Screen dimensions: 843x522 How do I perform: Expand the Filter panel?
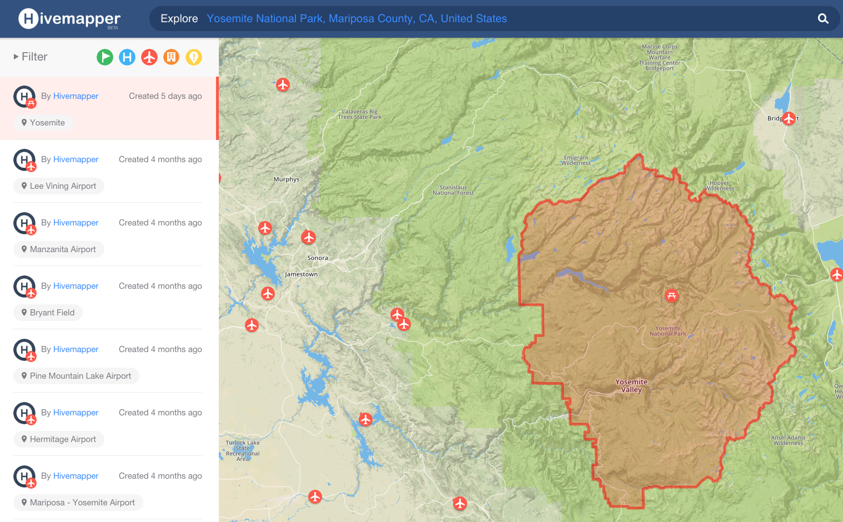(31, 57)
